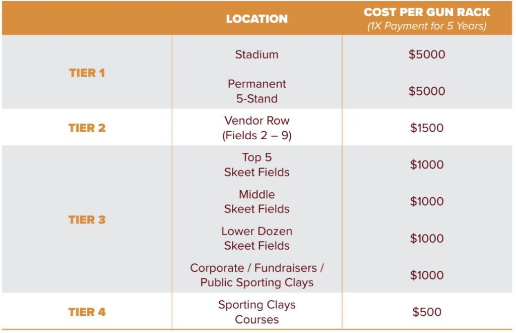The height and width of the screenshot is (333, 516).
Task: Select the TIER 4 row label
Action: (87, 312)
